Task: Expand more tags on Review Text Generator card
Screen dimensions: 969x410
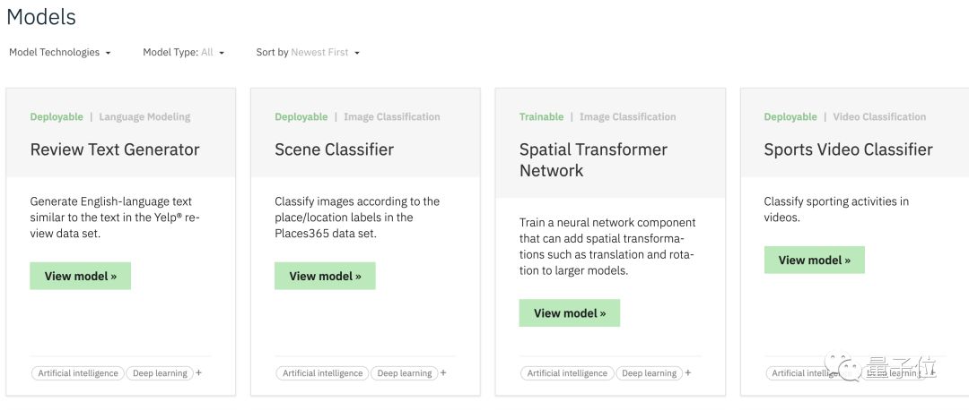Action: (x=199, y=372)
